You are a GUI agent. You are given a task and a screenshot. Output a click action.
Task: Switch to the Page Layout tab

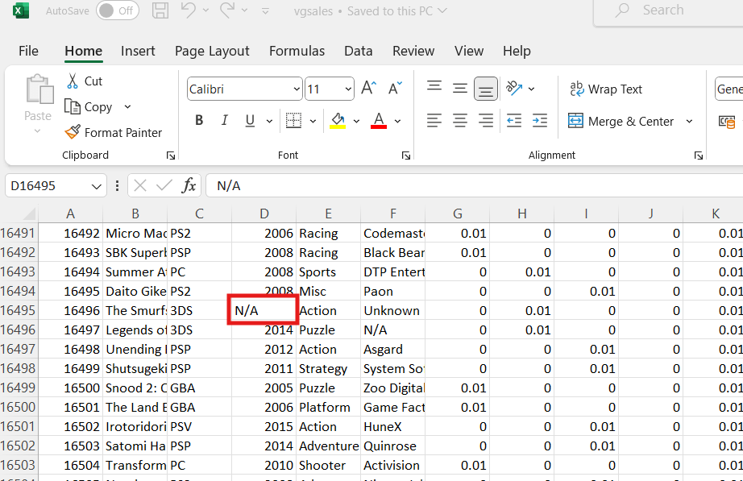click(x=212, y=51)
